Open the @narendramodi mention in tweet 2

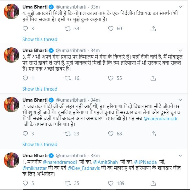click(x=160, y=118)
